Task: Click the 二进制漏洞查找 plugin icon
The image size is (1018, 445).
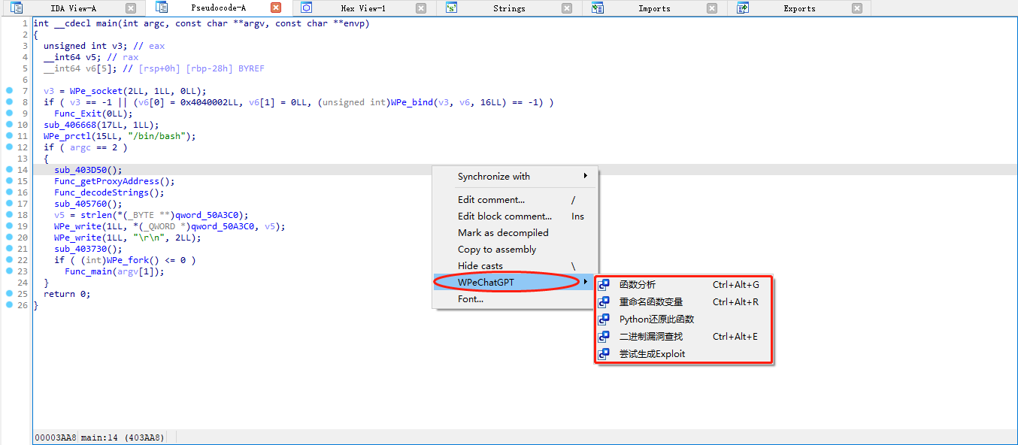Action: (x=604, y=336)
